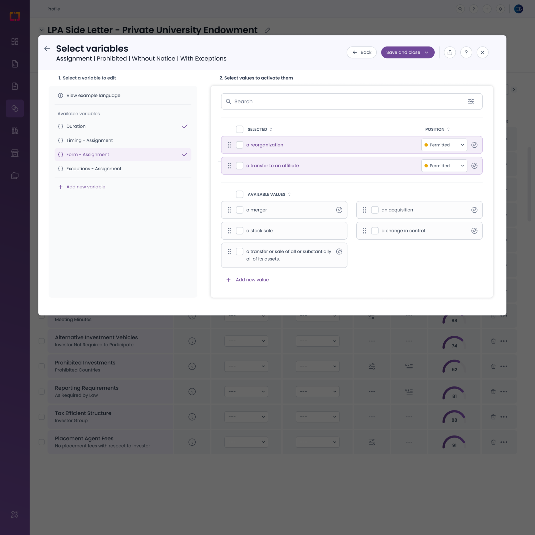Click the share/export icon in dialog header

(450, 52)
